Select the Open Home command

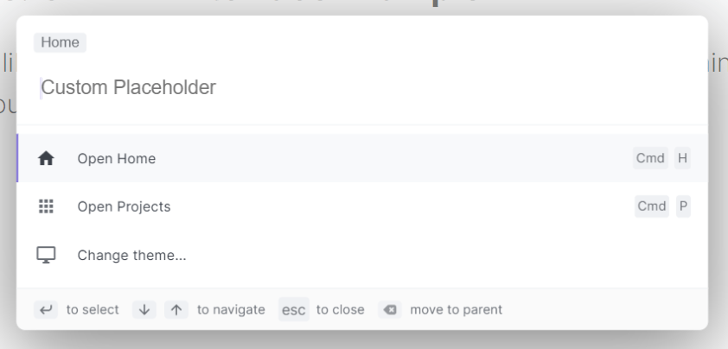362,158
